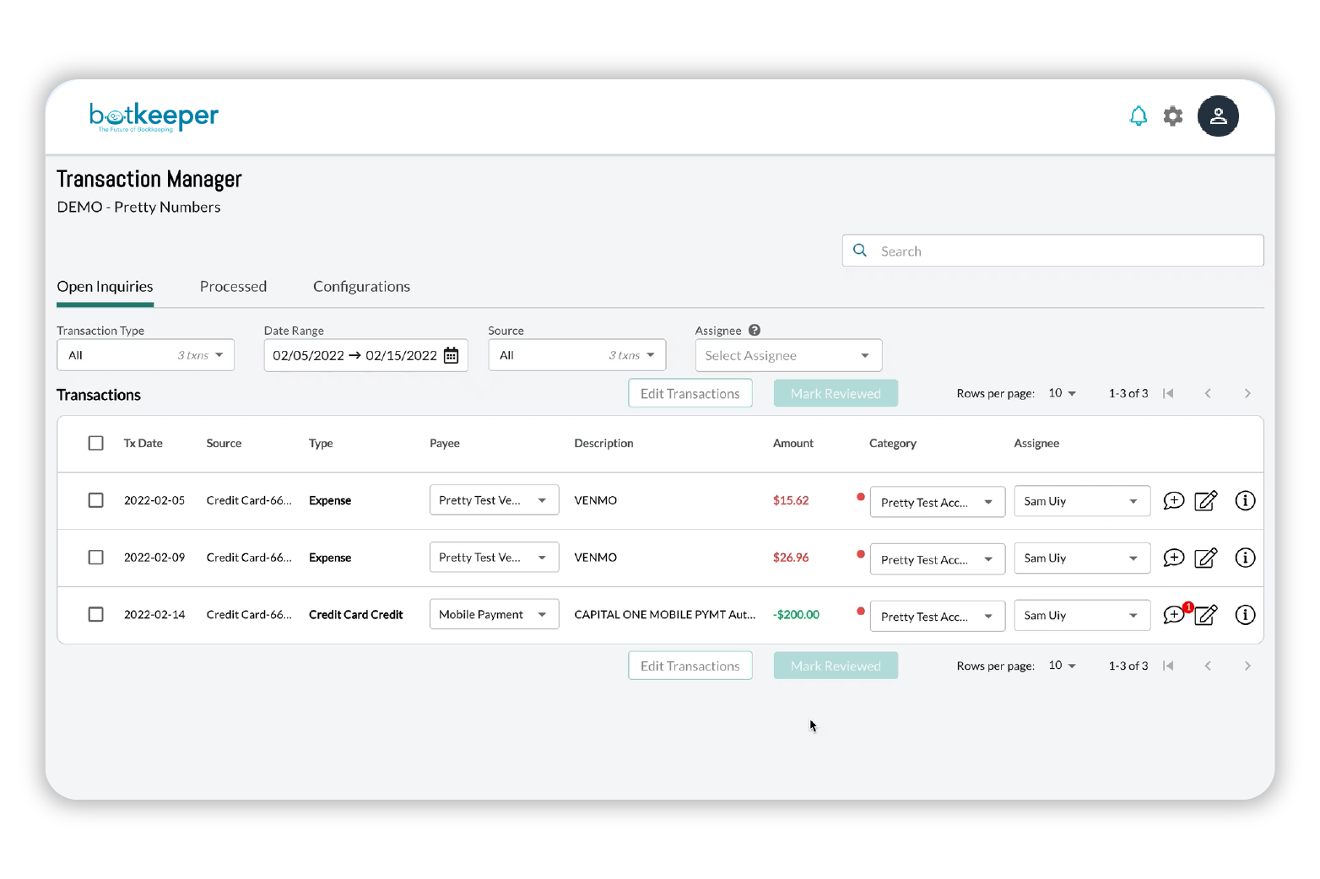Viewport: 1320px width, 879px height.
Task: Edit the 2022-02-09 VENMO transaction with the pencil icon
Action: [x=1205, y=558]
